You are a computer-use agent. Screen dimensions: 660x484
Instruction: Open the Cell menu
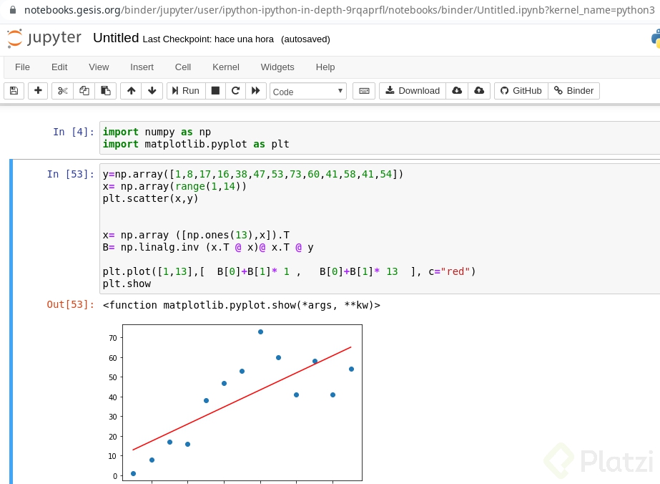click(x=183, y=67)
